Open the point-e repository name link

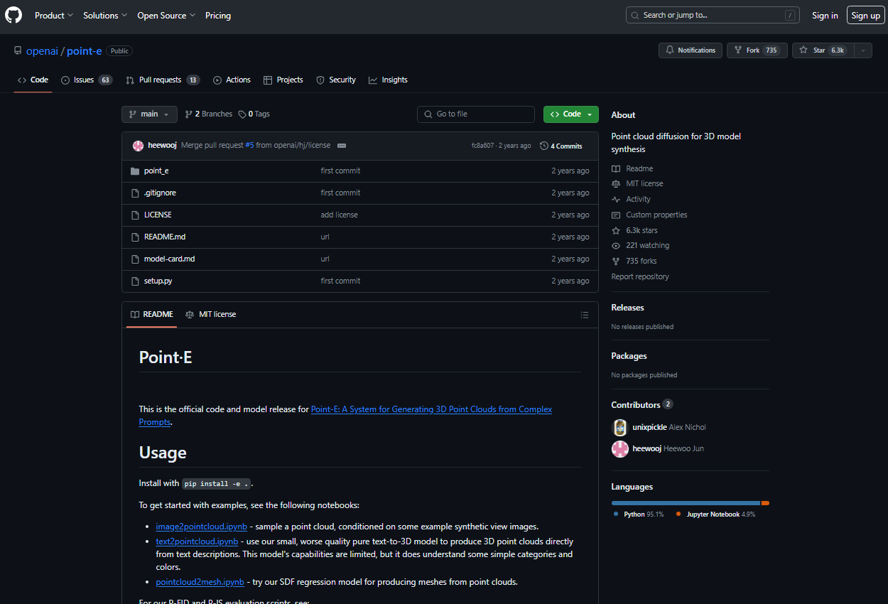tap(85, 51)
